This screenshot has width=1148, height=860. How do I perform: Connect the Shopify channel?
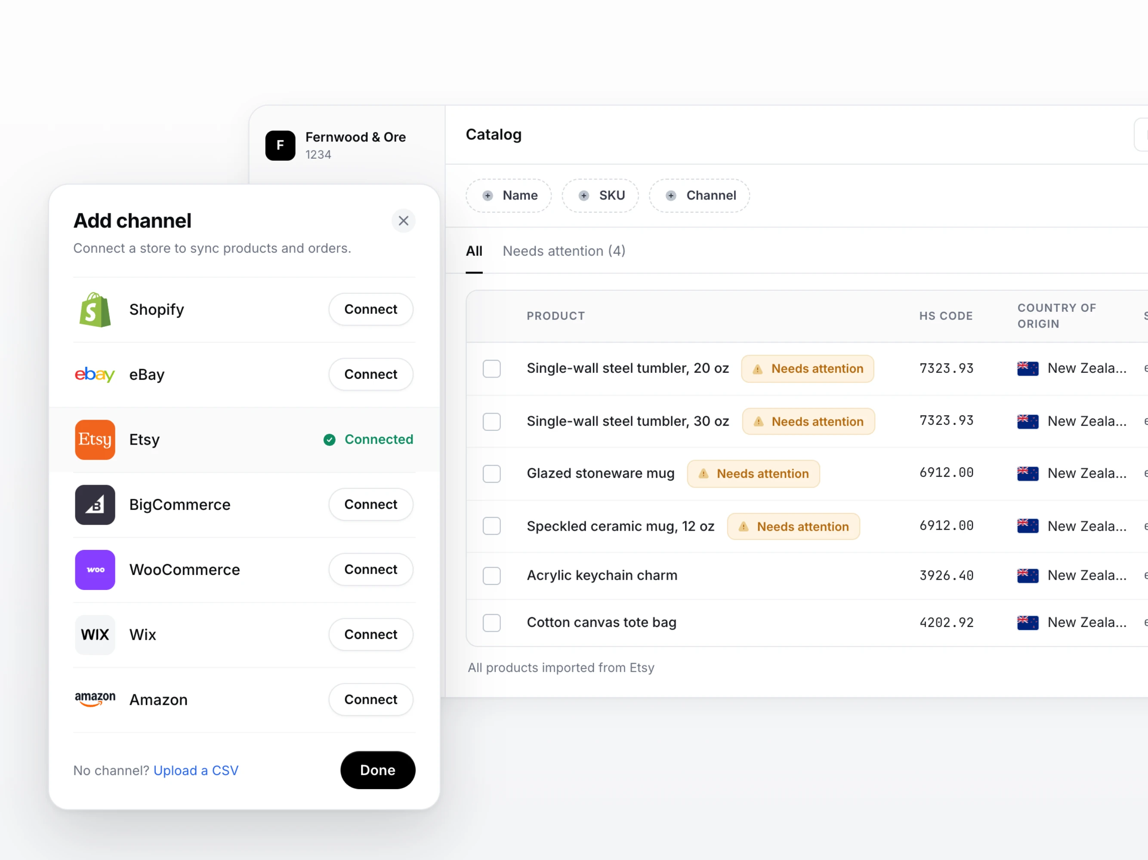371,310
